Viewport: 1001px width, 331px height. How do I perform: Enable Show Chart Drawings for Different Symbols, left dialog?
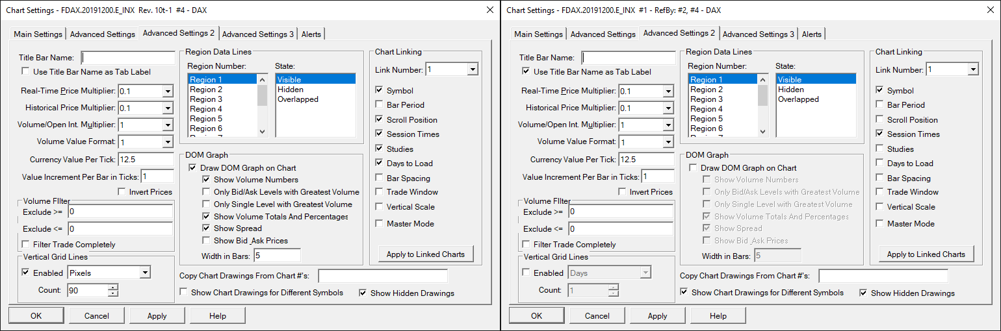click(x=183, y=293)
